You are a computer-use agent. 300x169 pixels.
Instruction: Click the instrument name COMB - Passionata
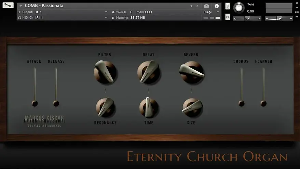pyautogui.click(x=44, y=6)
